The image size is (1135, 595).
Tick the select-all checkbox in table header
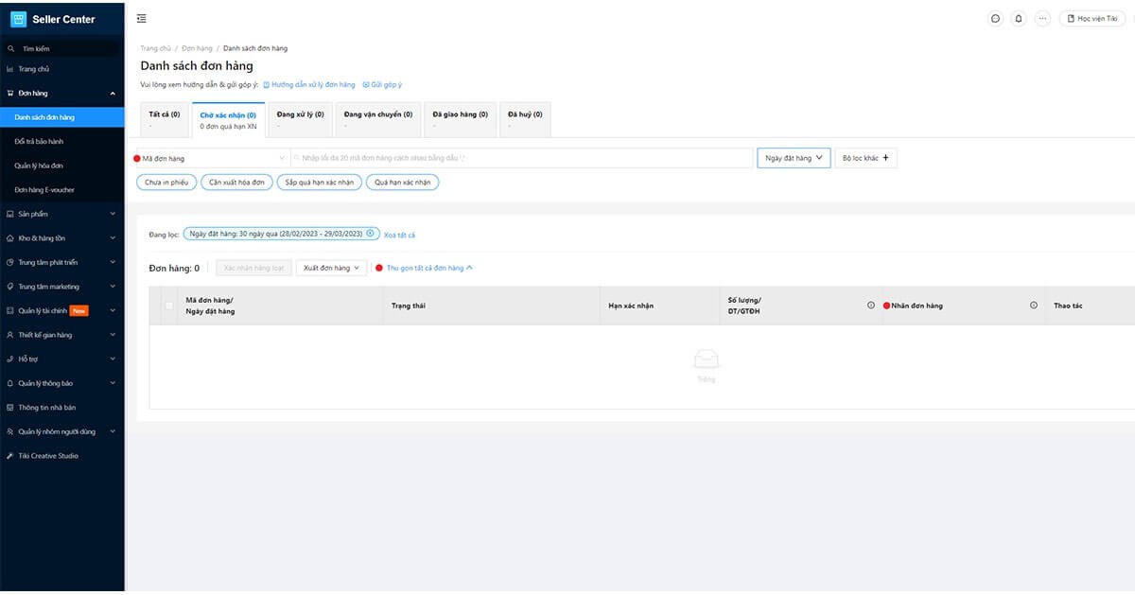click(x=169, y=306)
